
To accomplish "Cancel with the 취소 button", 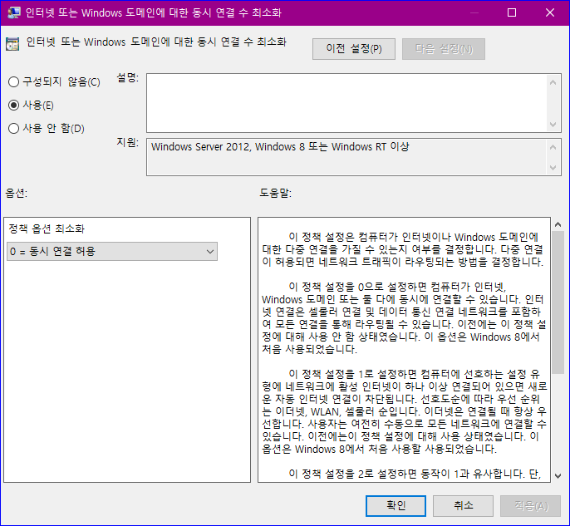I will point(463,506).
